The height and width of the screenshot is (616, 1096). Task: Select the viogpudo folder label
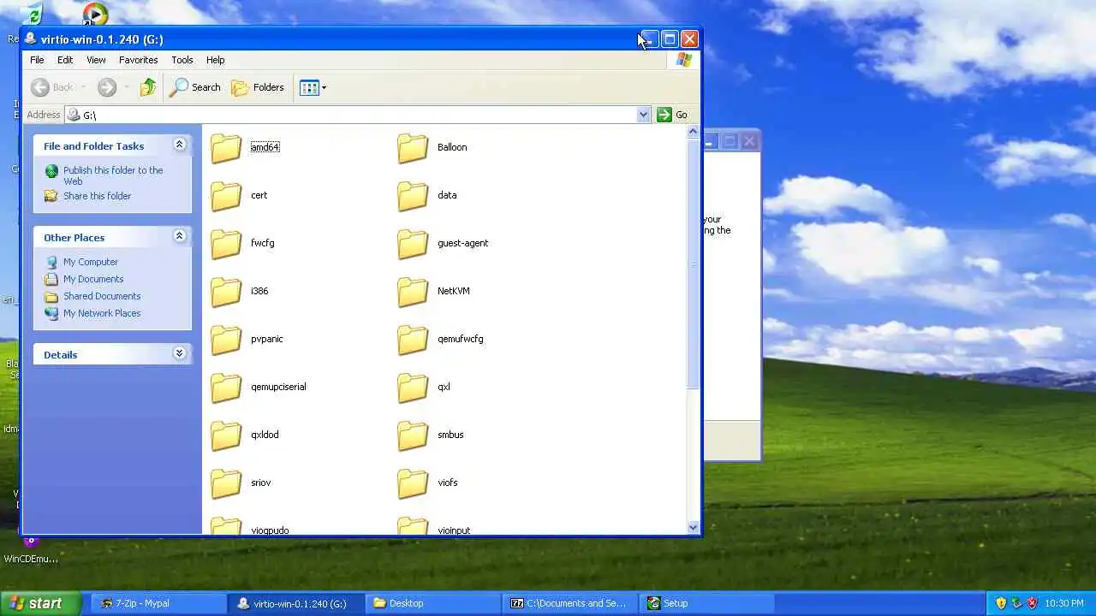(x=270, y=530)
